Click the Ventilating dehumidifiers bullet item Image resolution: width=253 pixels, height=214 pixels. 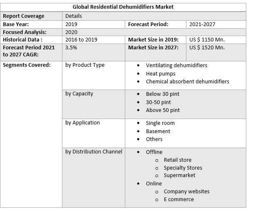click(x=176, y=66)
